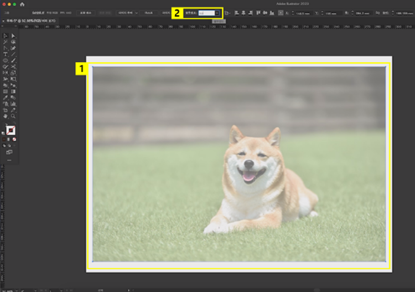Click the Fill and Stroke swatch

click(10, 130)
